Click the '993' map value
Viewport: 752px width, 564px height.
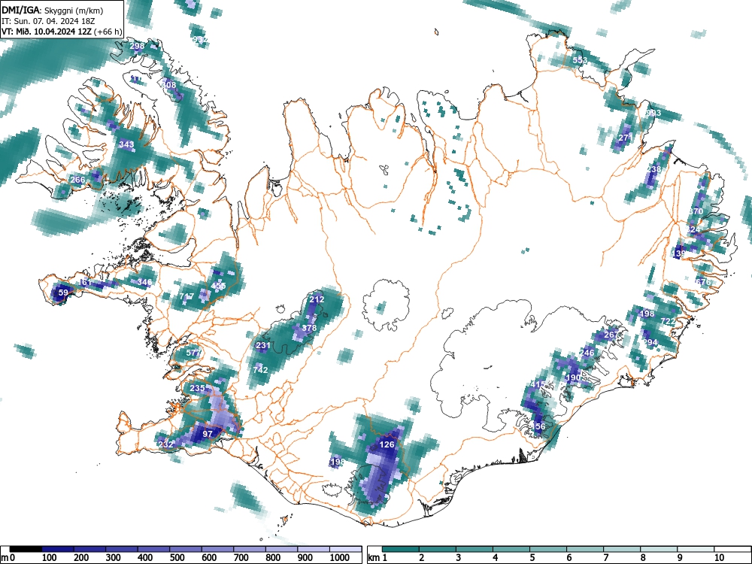[653, 114]
